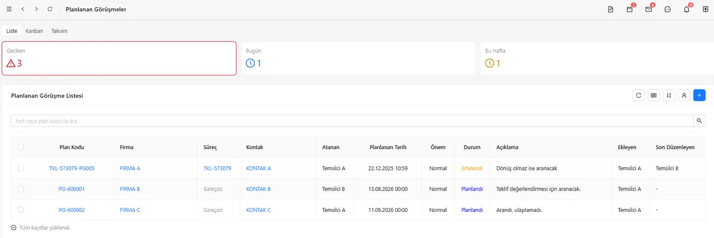The height and width of the screenshot is (238, 714).
Task: Reload the page from the top bar
Action: [50, 9]
